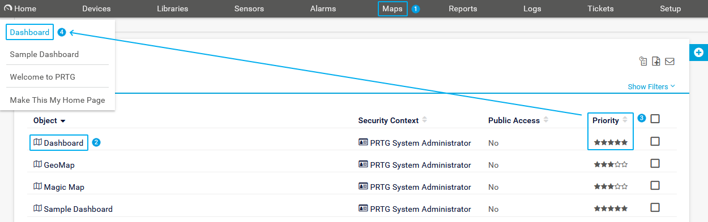This screenshot has width=708, height=222.
Task: Click the map icon beside Magic Map
Action: 38,186
